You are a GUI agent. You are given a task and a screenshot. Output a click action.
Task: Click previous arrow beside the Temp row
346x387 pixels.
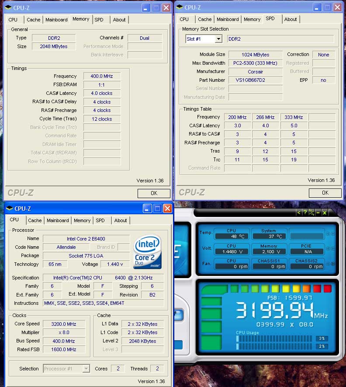pos(328,234)
